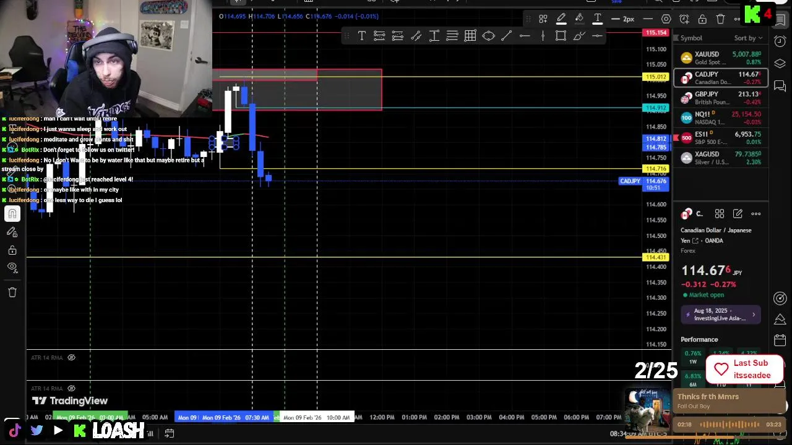This screenshot has width=792, height=445.
Task: Click the TikTok icon in stream overlay
Action: [15, 430]
